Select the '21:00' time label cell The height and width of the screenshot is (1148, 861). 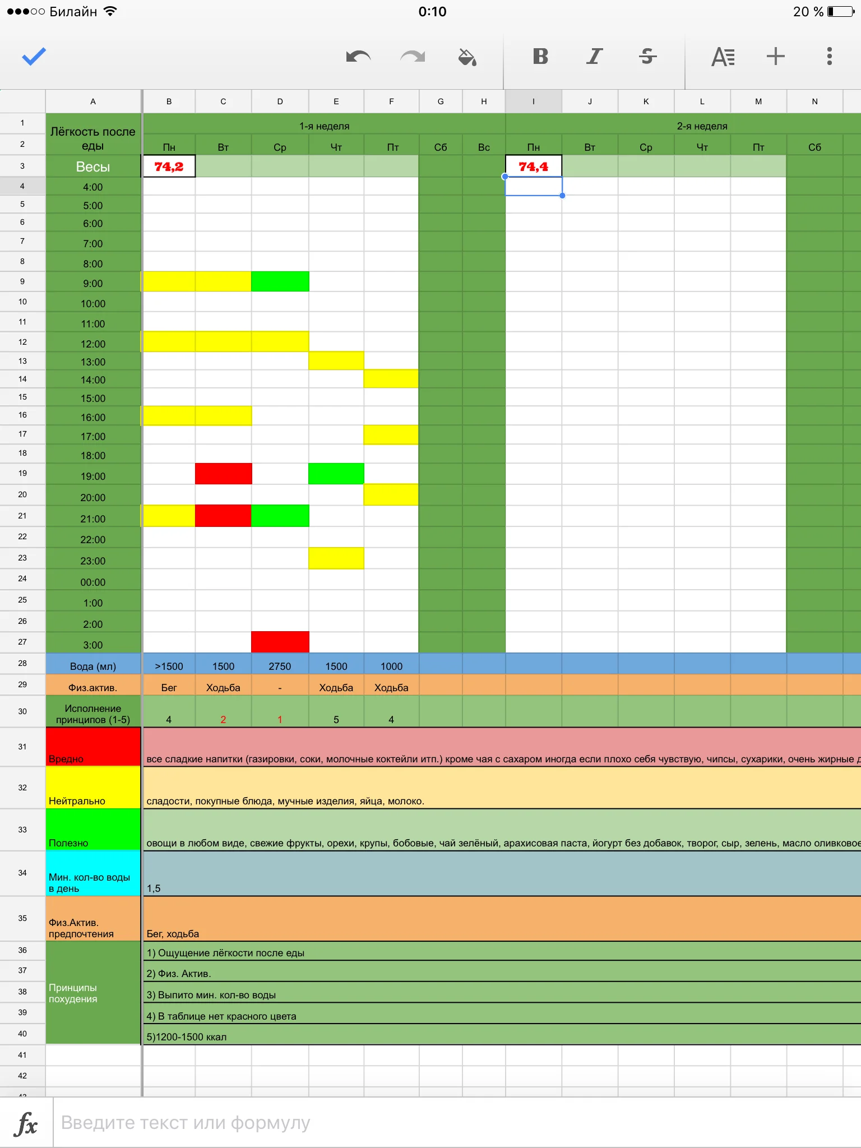93,516
